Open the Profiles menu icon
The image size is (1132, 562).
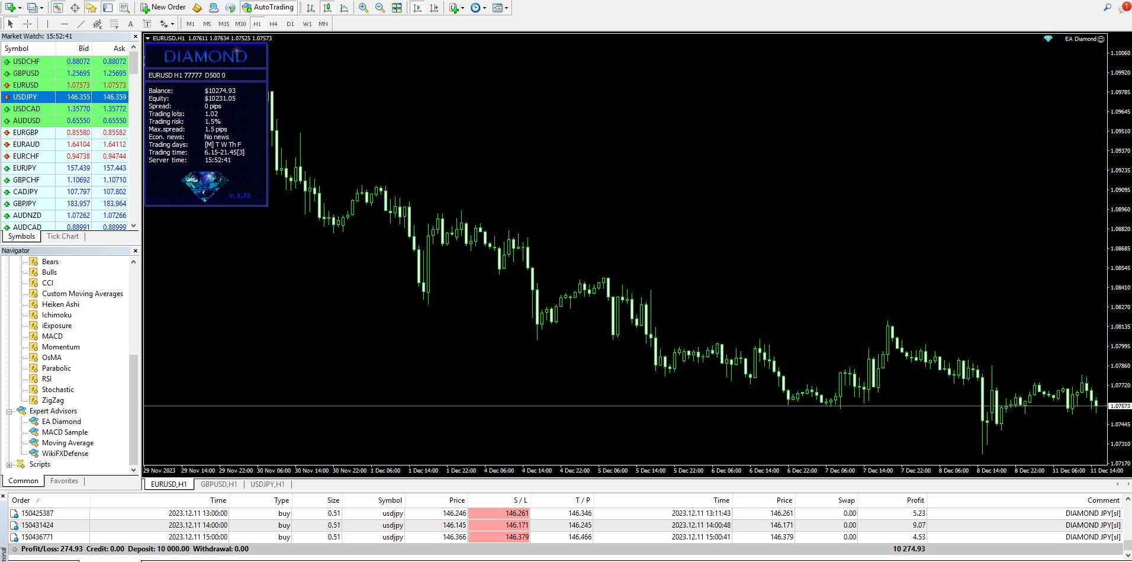click(x=31, y=8)
